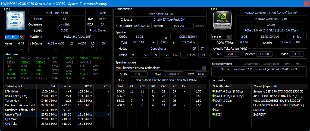Click the Prod. Einheit field

click(98, 31)
